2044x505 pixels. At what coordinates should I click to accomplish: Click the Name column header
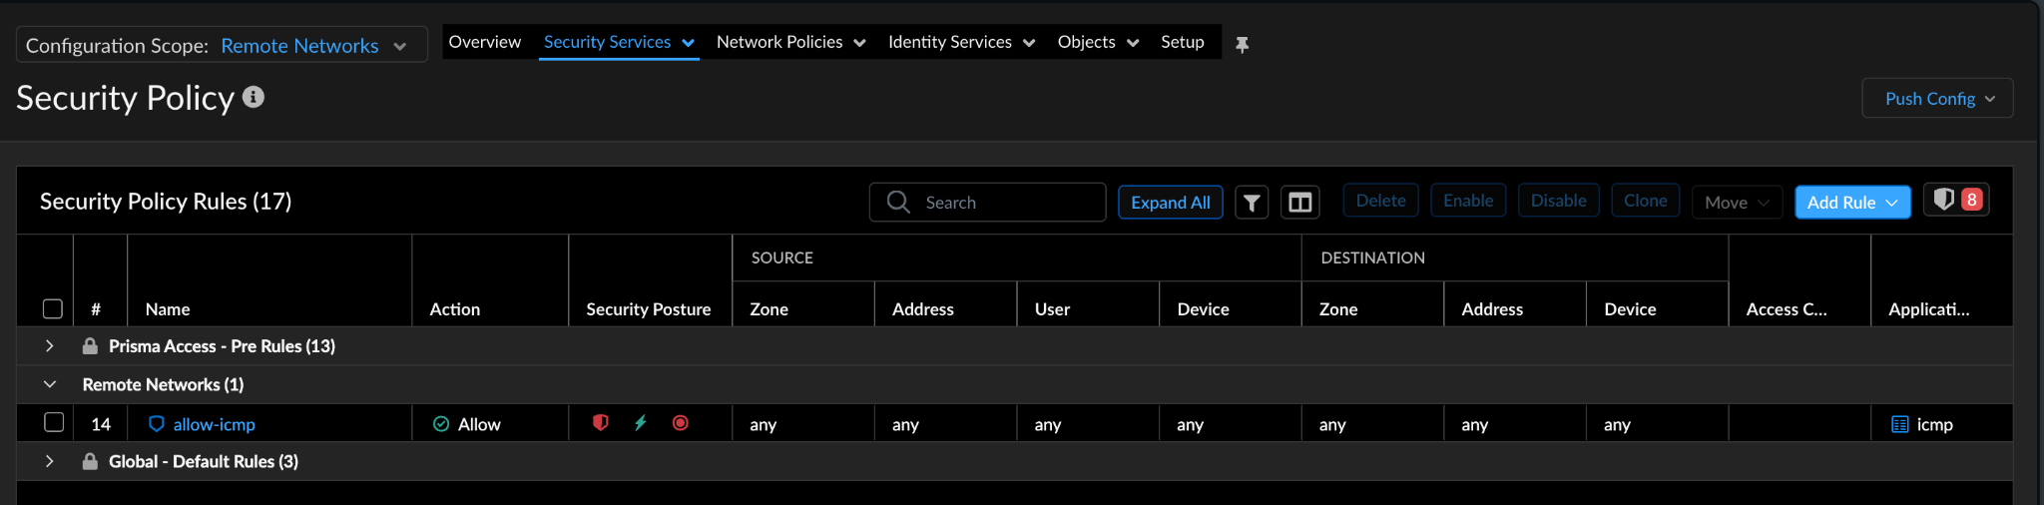pos(167,309)
